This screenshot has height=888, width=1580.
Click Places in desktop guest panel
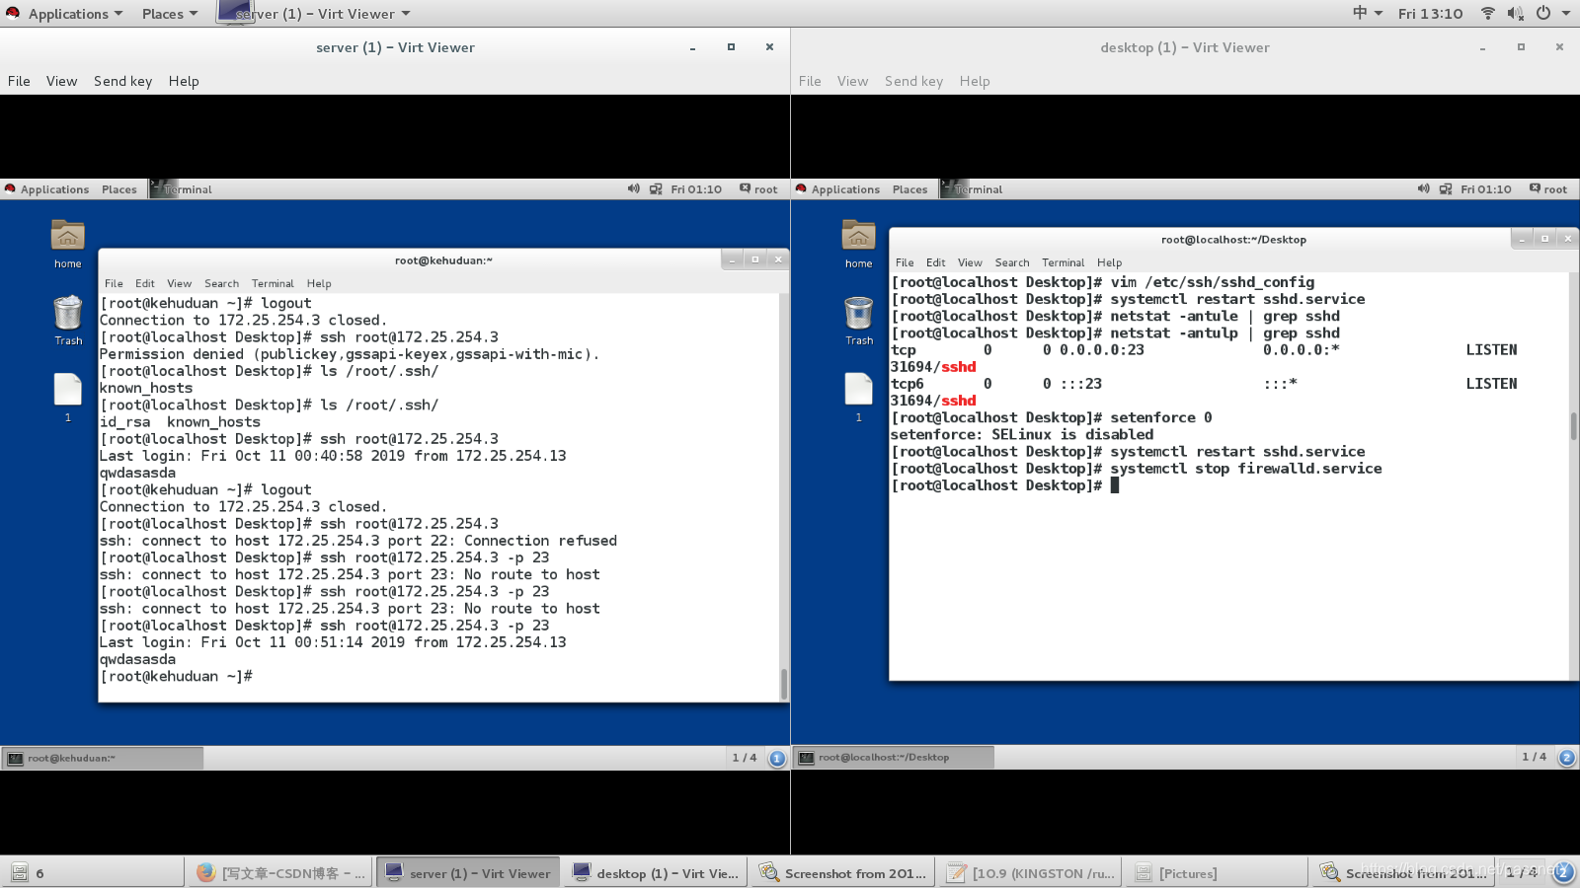[x=909, y=189]
